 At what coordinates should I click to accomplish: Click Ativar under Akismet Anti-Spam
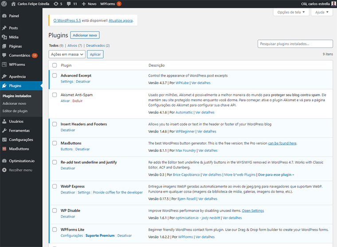point(65,101)
